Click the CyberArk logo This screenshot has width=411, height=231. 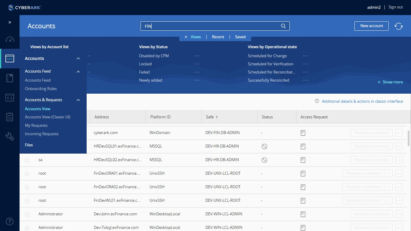(x=25, y=8)
